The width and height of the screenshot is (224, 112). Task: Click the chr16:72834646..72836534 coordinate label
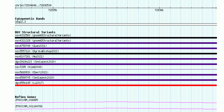[x=33, y=5]
